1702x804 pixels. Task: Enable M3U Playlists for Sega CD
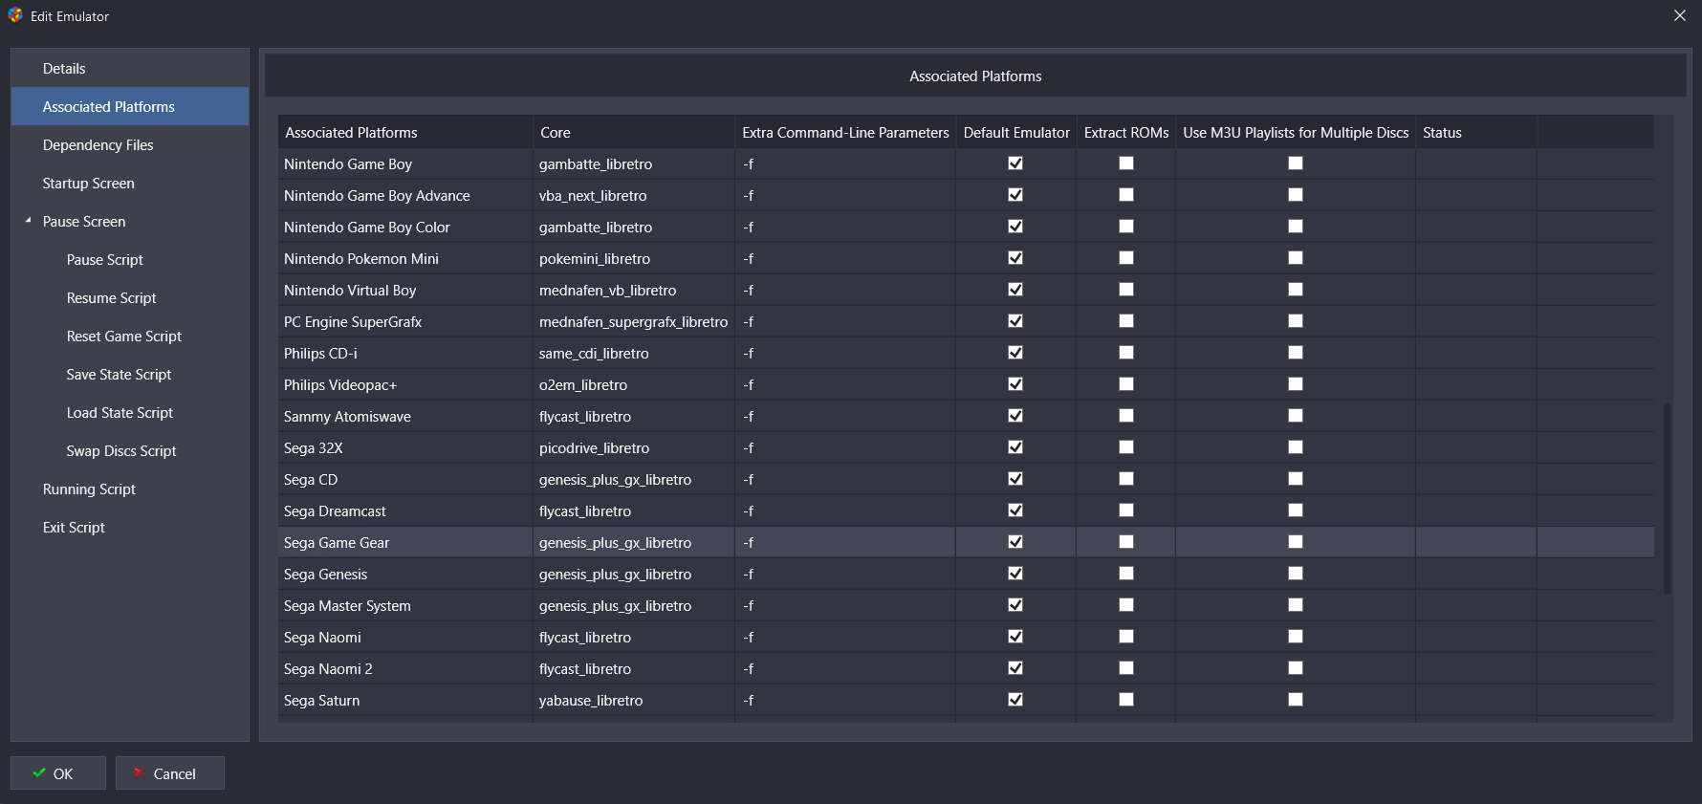(1296, 479)
